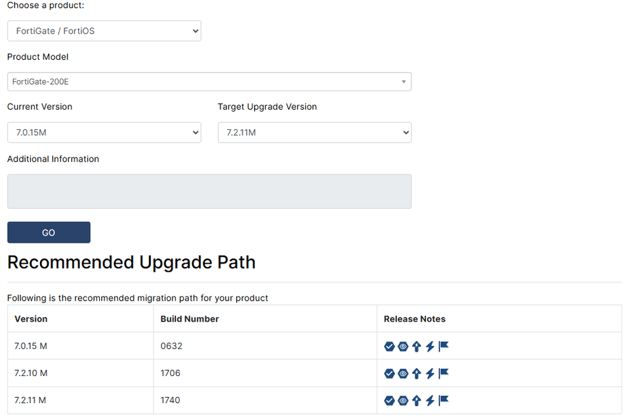Viewport: 632px width, 418px height.
Task: Click the checkmark icon for version 7.2.11 M
Action: click(389, 400)
